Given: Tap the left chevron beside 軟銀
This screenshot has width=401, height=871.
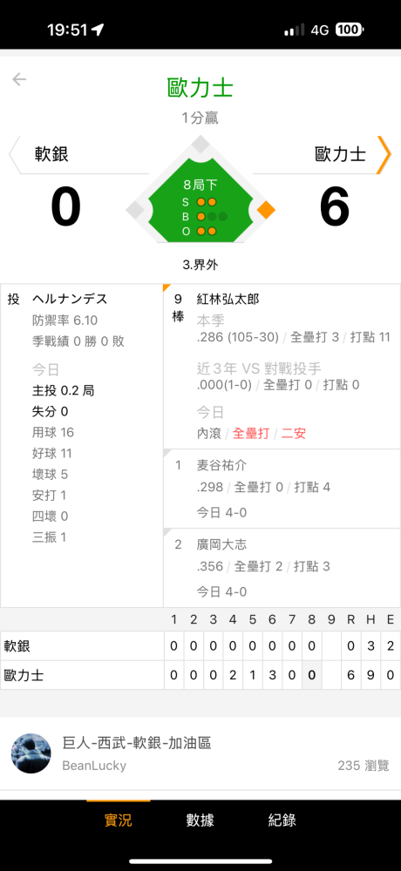Looking at the screenshot, I should pos(16,155).
